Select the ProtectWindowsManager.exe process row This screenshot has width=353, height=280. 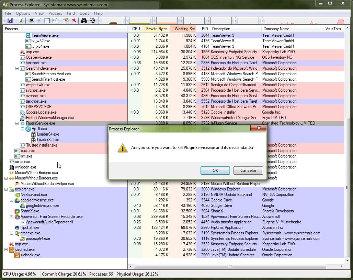pos(173,118)
